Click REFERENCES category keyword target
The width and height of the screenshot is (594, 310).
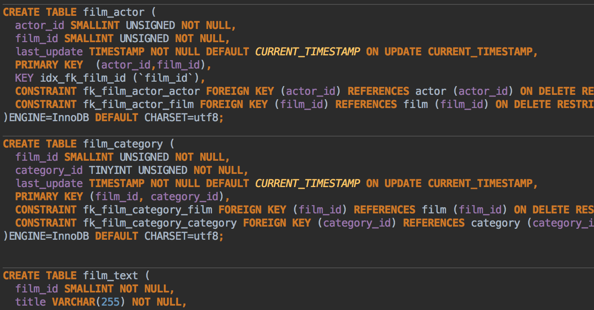coord(495,223)
